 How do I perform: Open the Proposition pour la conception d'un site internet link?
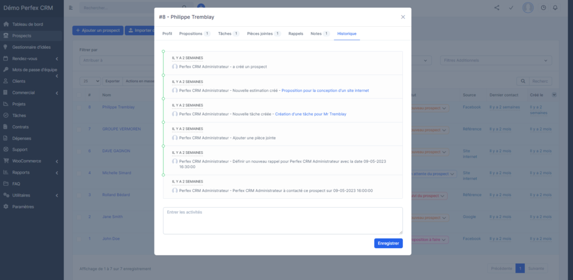(x=325, y=91)
